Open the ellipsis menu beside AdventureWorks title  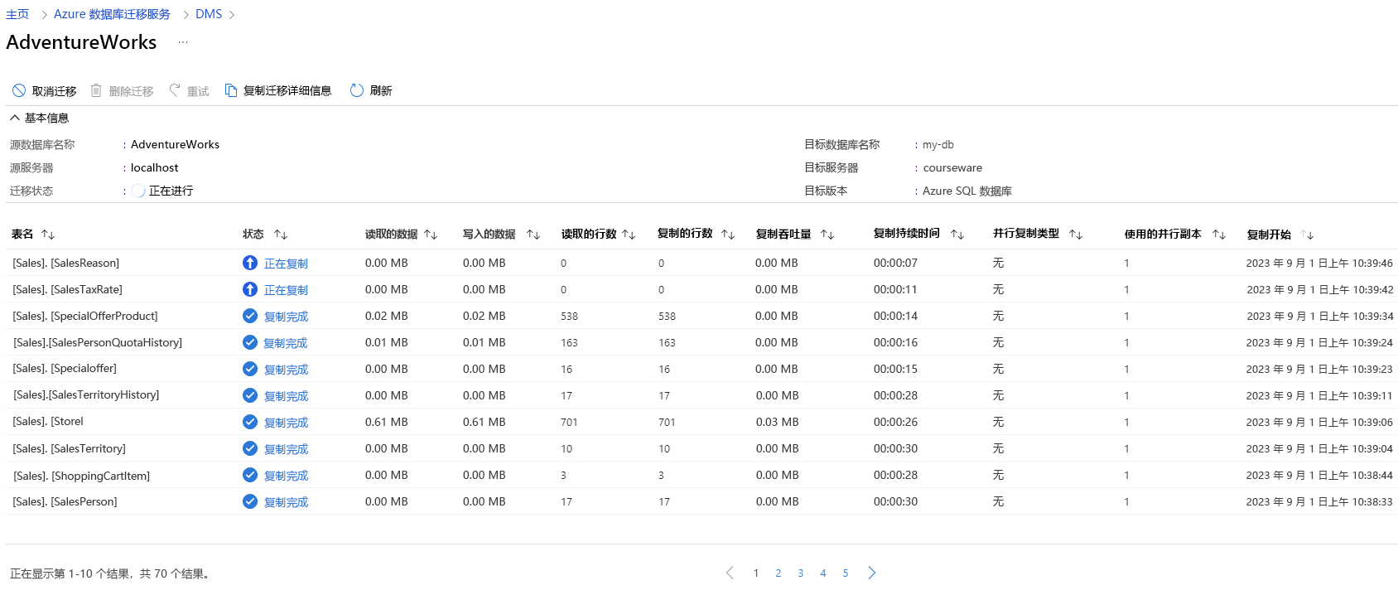[183, 42]
